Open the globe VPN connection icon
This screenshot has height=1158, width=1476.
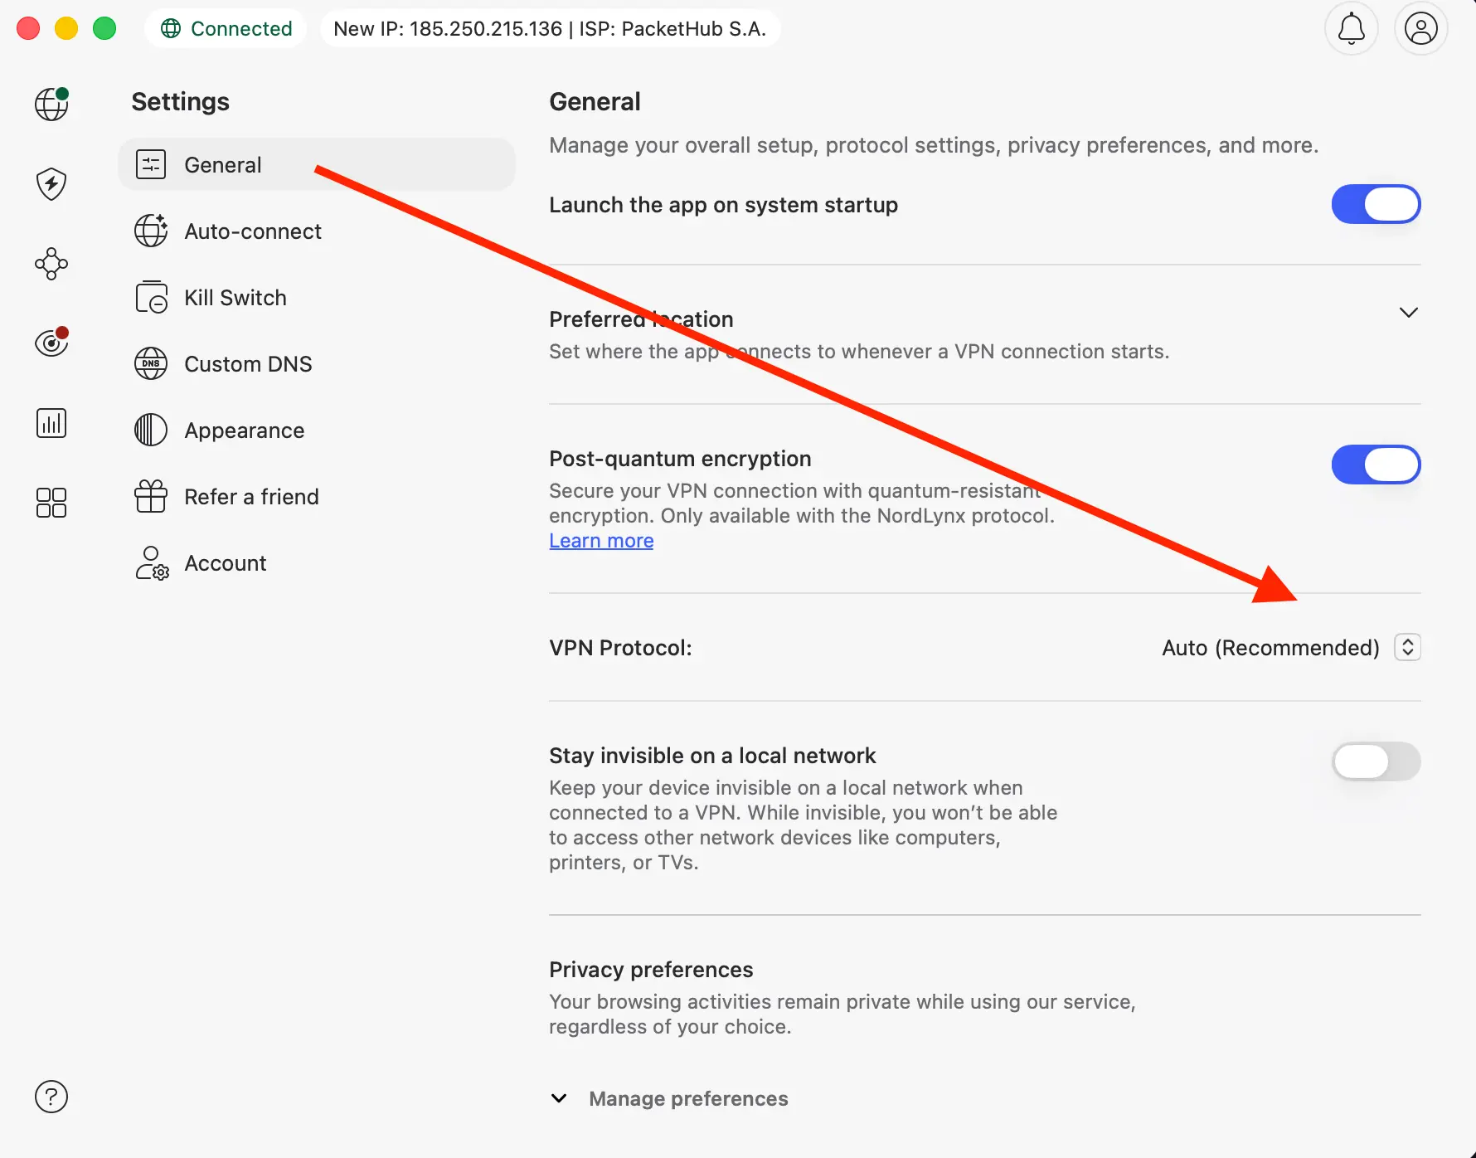pos(51,105)
